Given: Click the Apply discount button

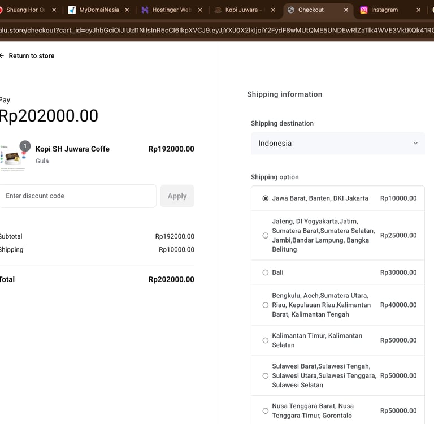Looking at the screenshot, I should tap(177, 196).
